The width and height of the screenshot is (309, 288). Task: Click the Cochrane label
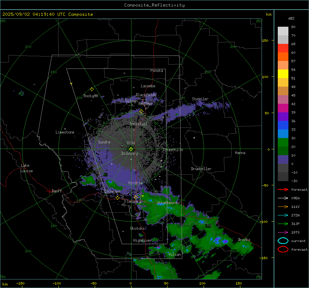tap(112, 191)
